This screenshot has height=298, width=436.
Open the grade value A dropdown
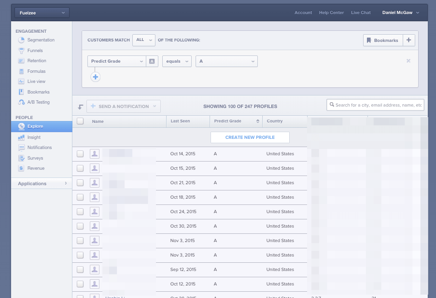tap(226, 61)
